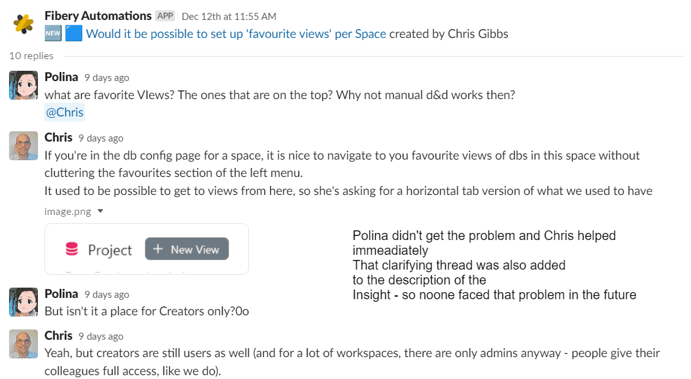Open the image.png screenshot preview
Screen dimensions: 691x379
[147, 249]
